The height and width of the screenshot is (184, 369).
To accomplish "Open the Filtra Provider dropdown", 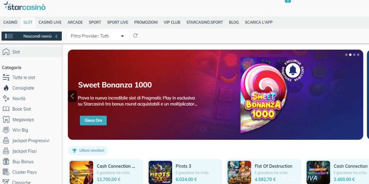I will [x=97, y=36].
